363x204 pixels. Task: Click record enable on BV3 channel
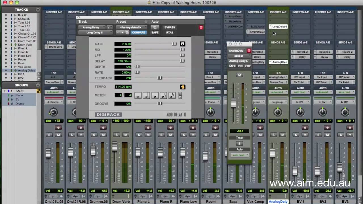coord(350,128)
